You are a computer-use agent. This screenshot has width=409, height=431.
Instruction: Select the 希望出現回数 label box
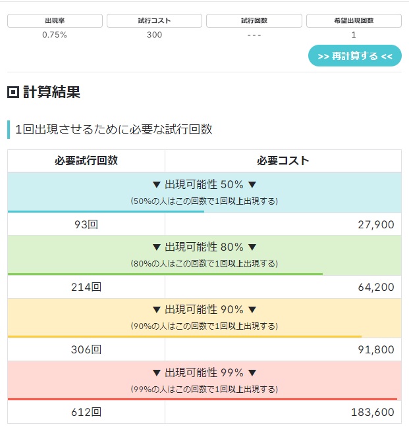tap(354, 20)
